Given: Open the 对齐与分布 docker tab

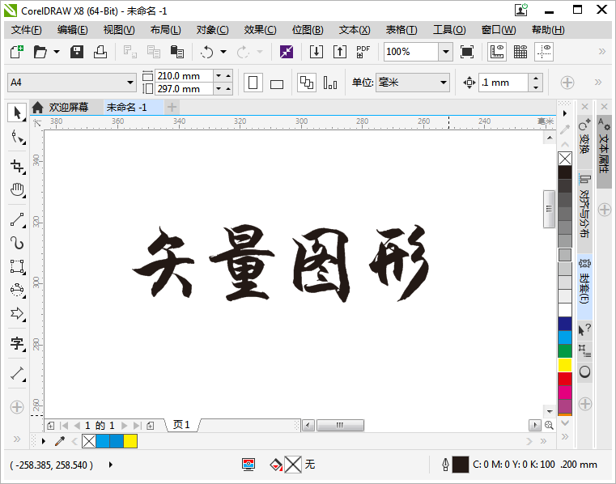Looking at the screenshot, I should pos(584,210).
